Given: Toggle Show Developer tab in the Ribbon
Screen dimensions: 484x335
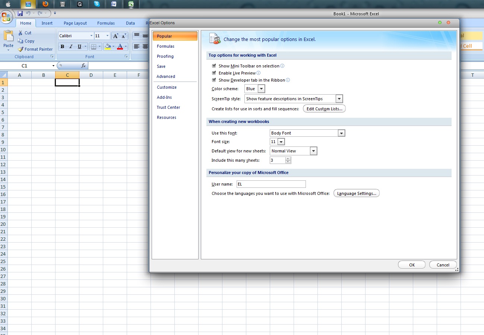Looking at the screenshot, I should pos(214,80).
